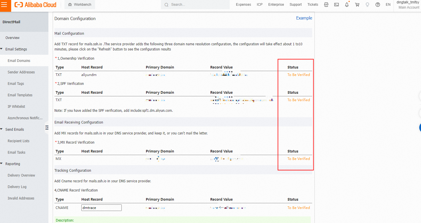Click SPF Verification 'To Be Verified' status
Image resolution: width=421 pixels, height=223 pixels.
[299, 100]
